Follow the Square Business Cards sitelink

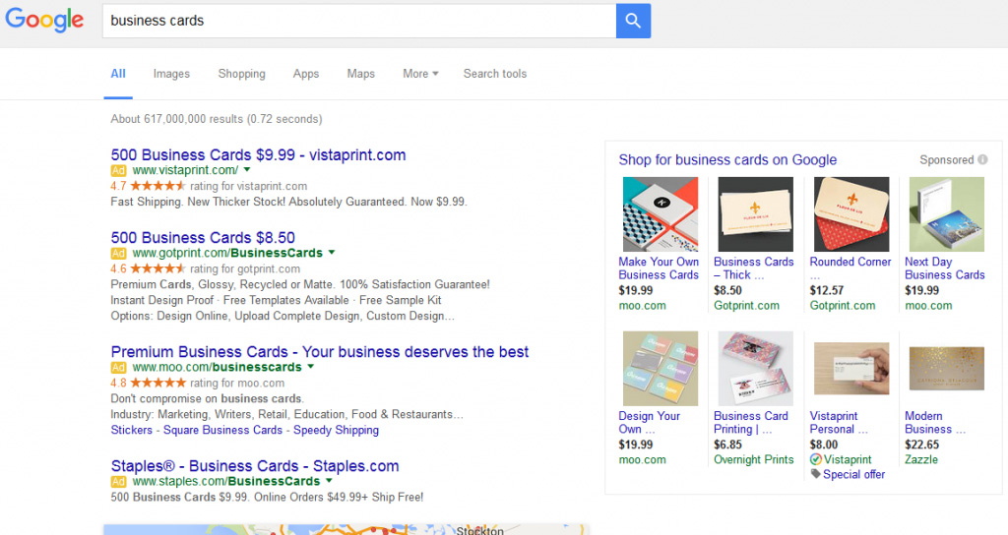coord(222,430)
